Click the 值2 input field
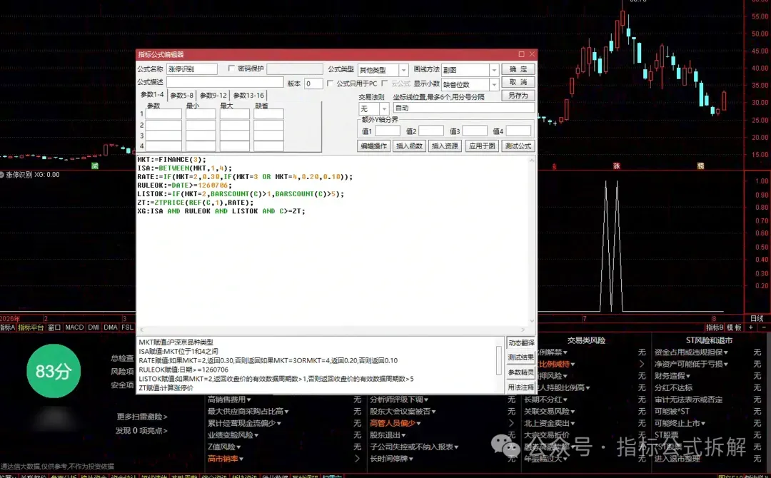Image resolution: width=771 pixels, height=478 pixels. [x=431, y=131]
